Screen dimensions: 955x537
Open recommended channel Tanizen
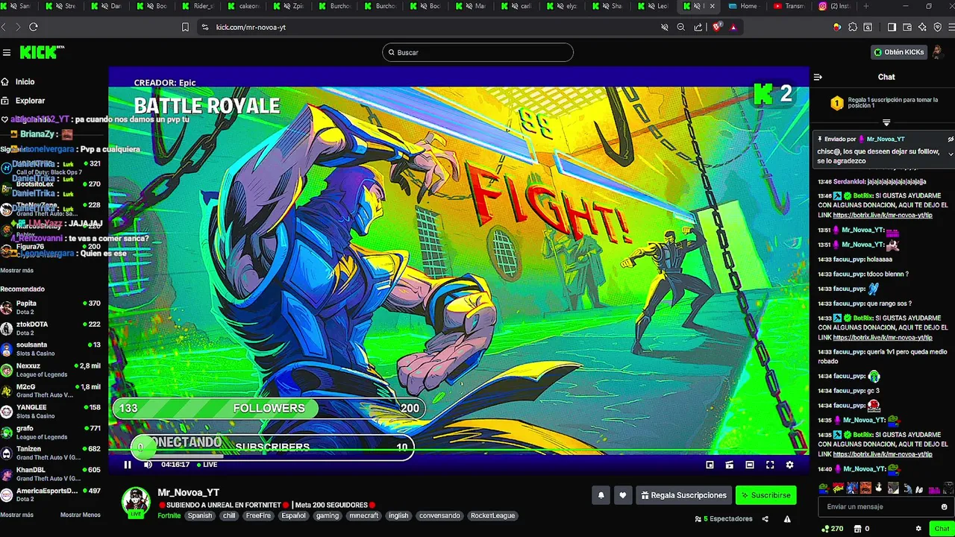pos(51,453)
